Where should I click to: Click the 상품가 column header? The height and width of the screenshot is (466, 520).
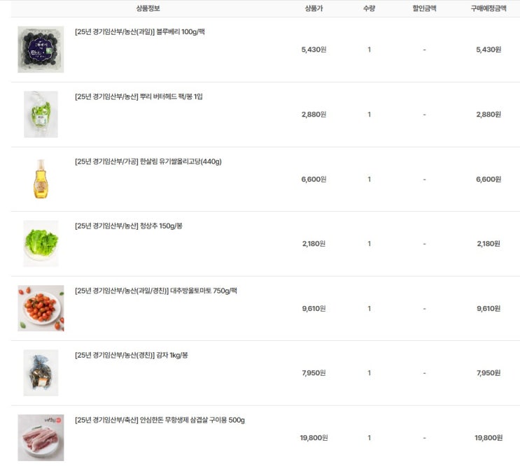[x=314, y=8]
